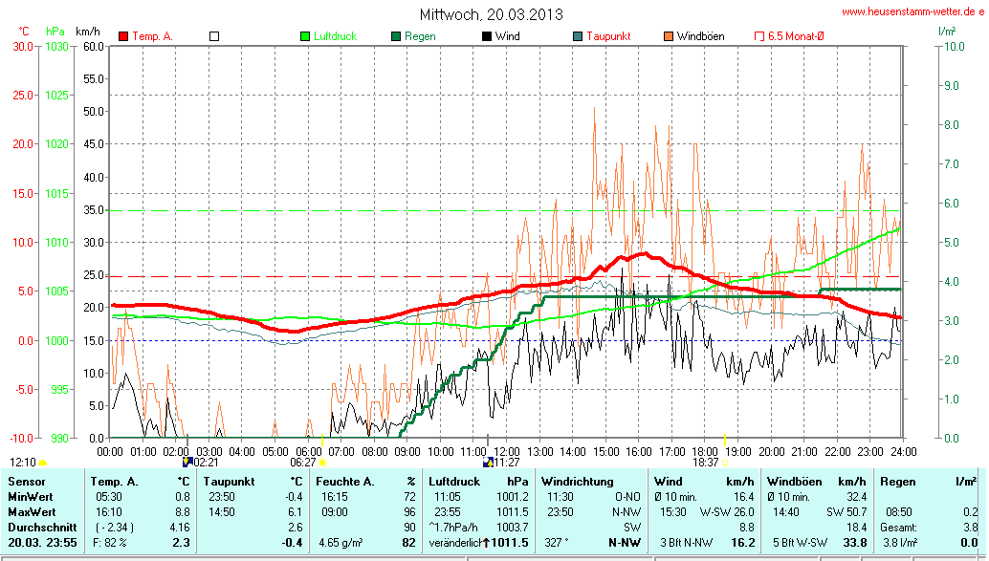Click the sunrise icon beside 06:27
The image size is (989, 561).
click(x=322, y=462)
